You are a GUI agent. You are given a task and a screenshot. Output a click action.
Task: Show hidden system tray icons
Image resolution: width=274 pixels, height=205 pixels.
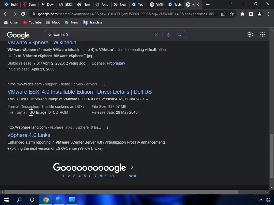[x=261, y=200]
